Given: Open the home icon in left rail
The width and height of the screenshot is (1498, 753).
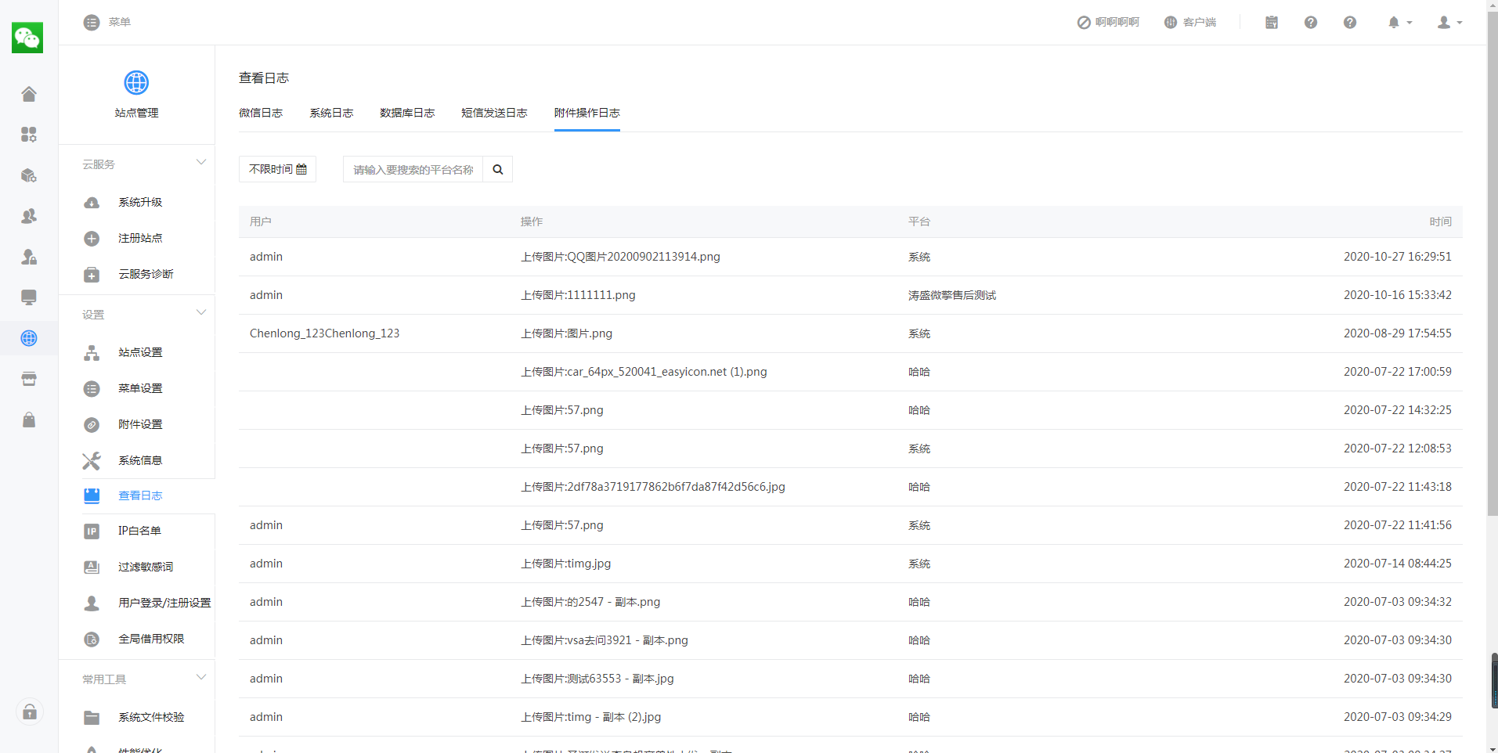Looking at the screenshot, I should 29,94.
